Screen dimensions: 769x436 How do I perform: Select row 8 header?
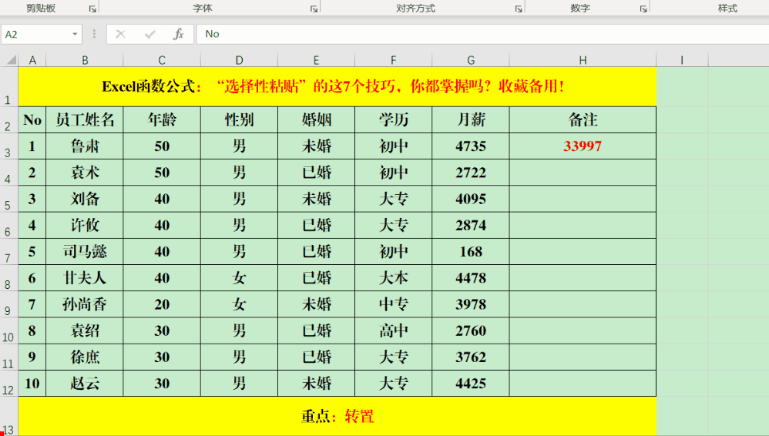click(8, 278)
